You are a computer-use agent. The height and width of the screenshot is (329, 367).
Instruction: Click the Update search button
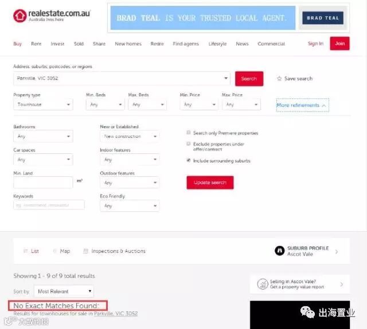click(210, 183)
